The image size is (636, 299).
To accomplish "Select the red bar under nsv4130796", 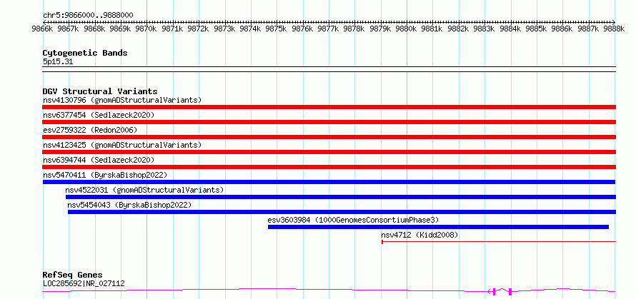I will tap(329, 107).
